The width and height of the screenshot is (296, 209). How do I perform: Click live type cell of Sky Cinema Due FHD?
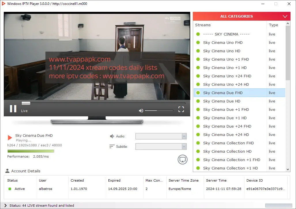(x=272, y=93)
